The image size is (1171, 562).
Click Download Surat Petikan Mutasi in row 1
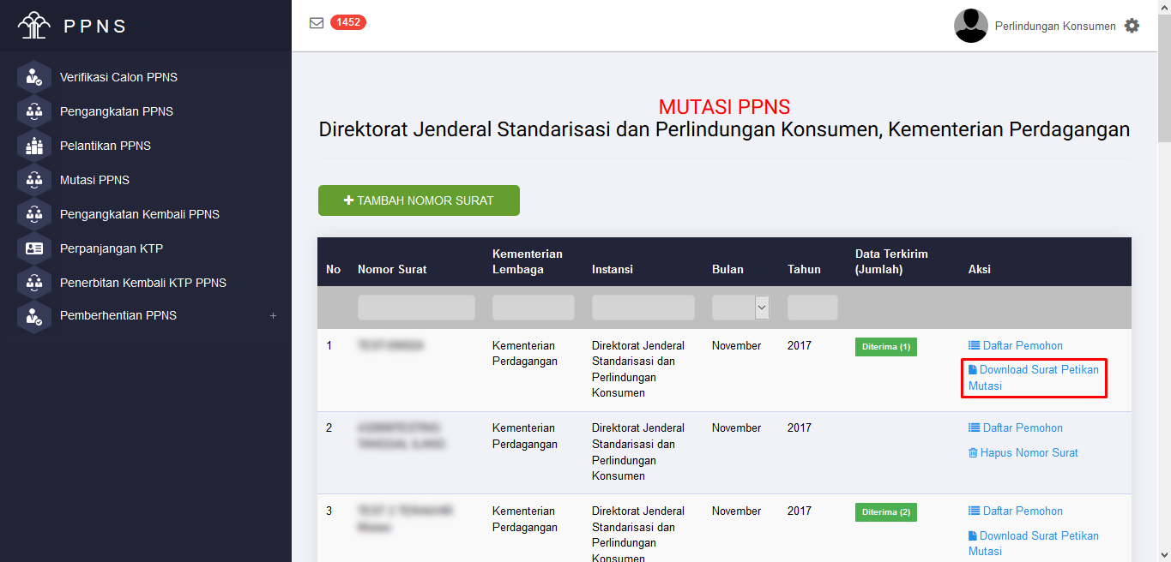[1033, 378]
